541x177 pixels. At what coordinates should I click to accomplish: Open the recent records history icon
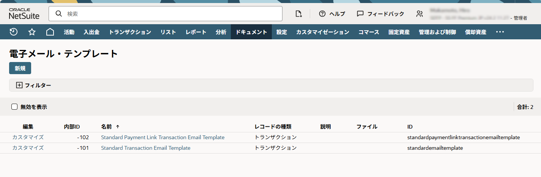[13, 32]
